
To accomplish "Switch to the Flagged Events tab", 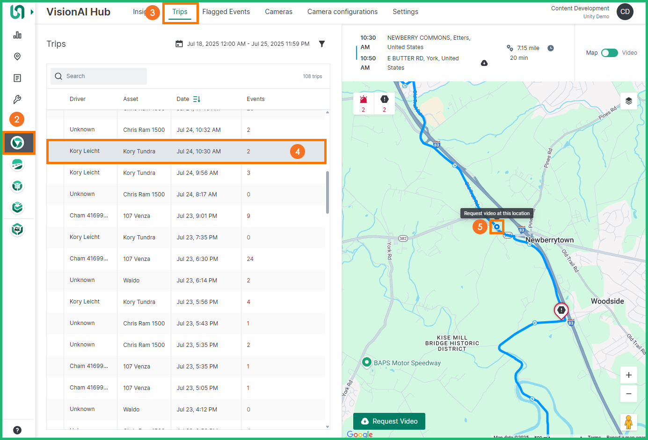I will pyautogui.click(x=226, y=12).
